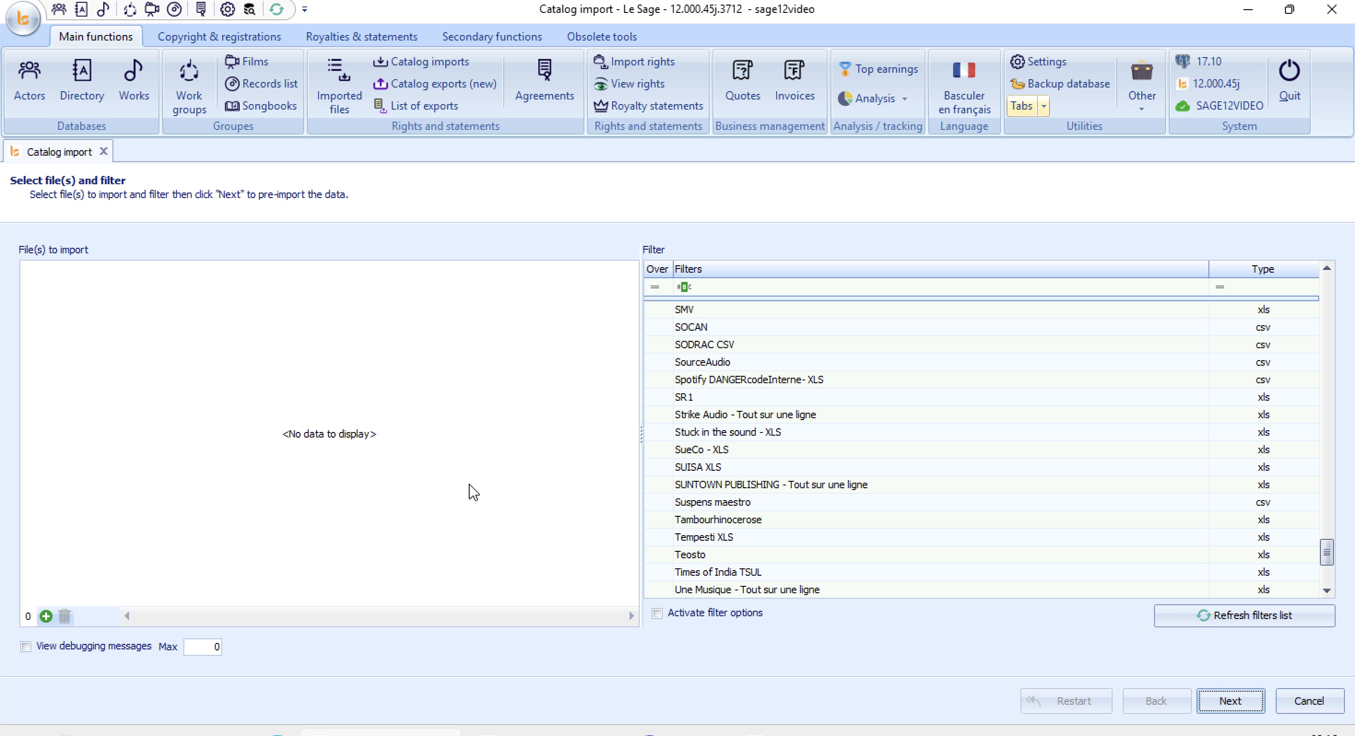Expand the quick access toolbar customize arrow
The image size is (1355, 736).
point(305,9)
